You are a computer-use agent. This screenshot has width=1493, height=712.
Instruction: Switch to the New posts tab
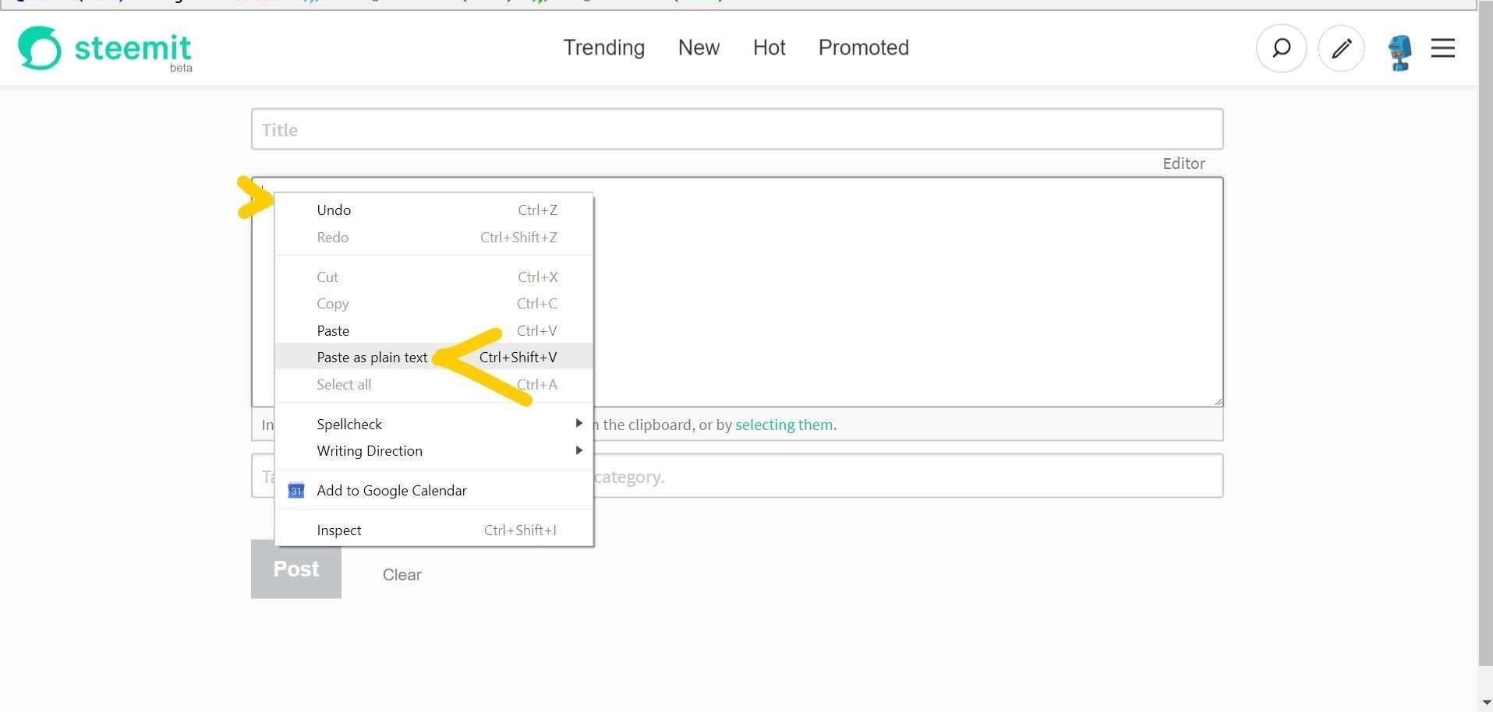point(699,48)
